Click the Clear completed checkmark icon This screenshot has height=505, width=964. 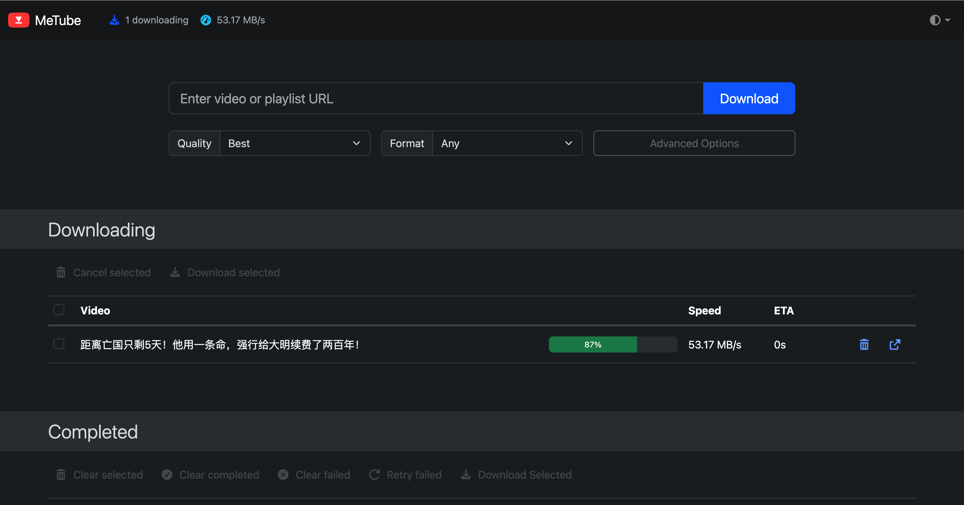[167, 474]
